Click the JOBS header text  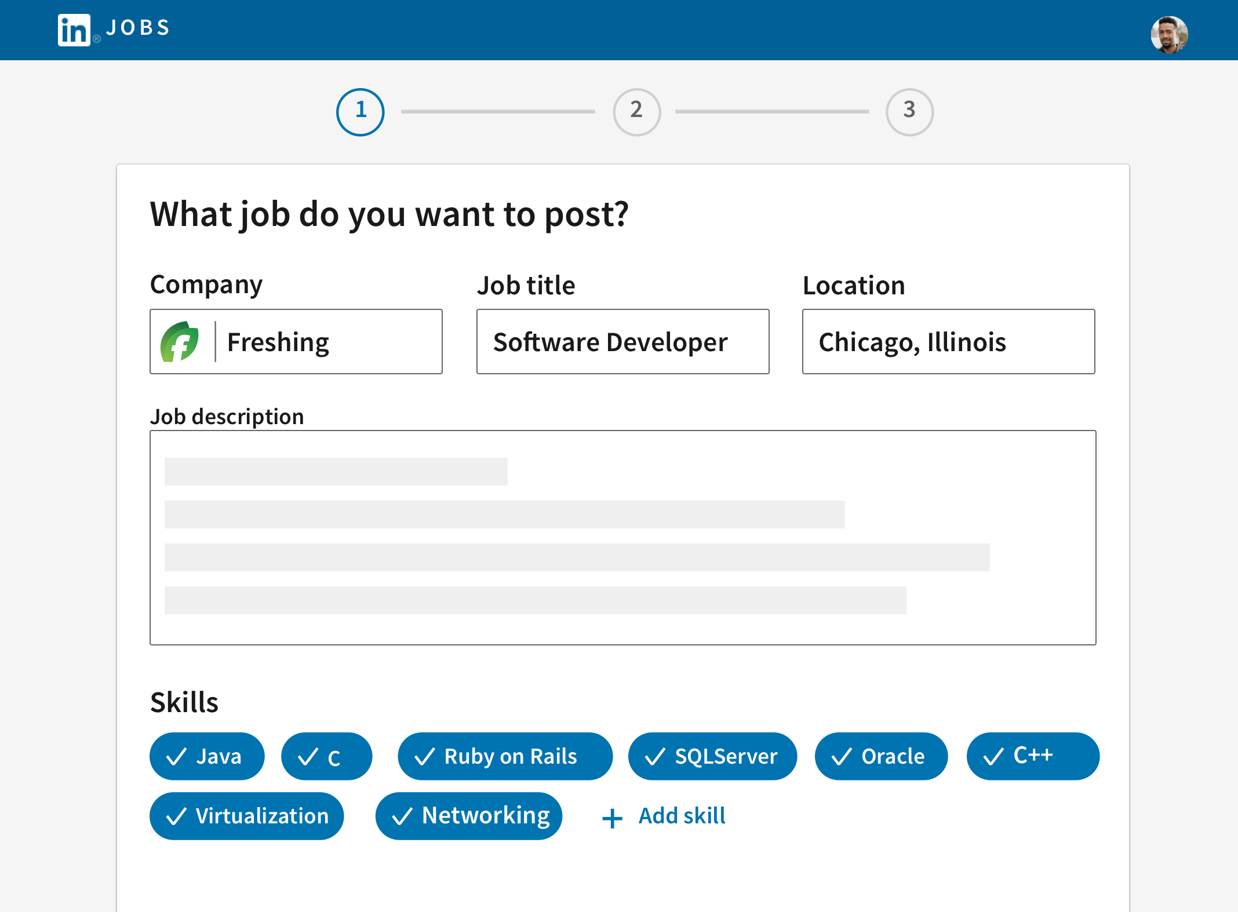click(x=138, y=28)
